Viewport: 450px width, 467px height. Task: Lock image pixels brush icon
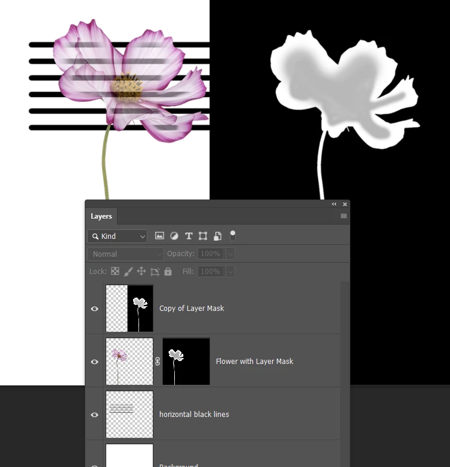pyautogui.click(x=128, y=272)
